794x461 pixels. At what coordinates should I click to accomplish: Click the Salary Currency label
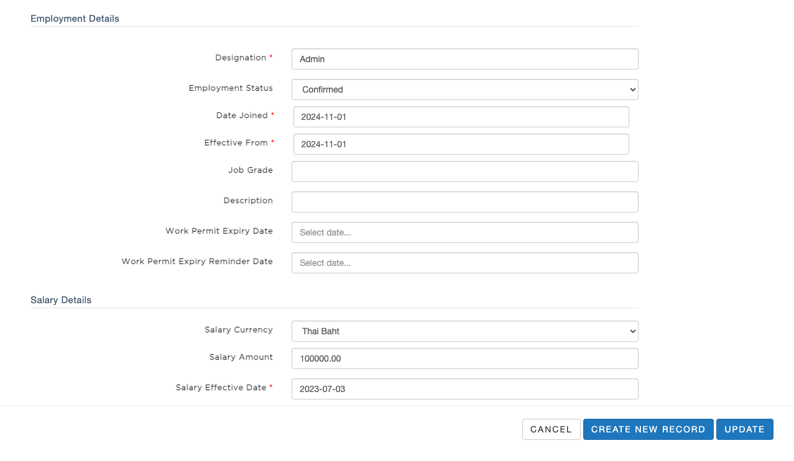point(239,330)
